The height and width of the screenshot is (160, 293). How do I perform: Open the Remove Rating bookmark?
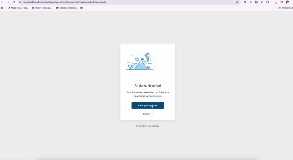click(x=42, y=8)
